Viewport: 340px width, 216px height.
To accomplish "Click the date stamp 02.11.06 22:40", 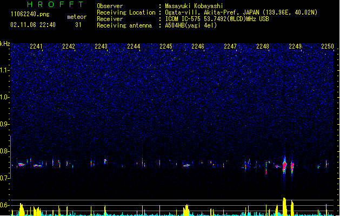I will pos(33,25).
